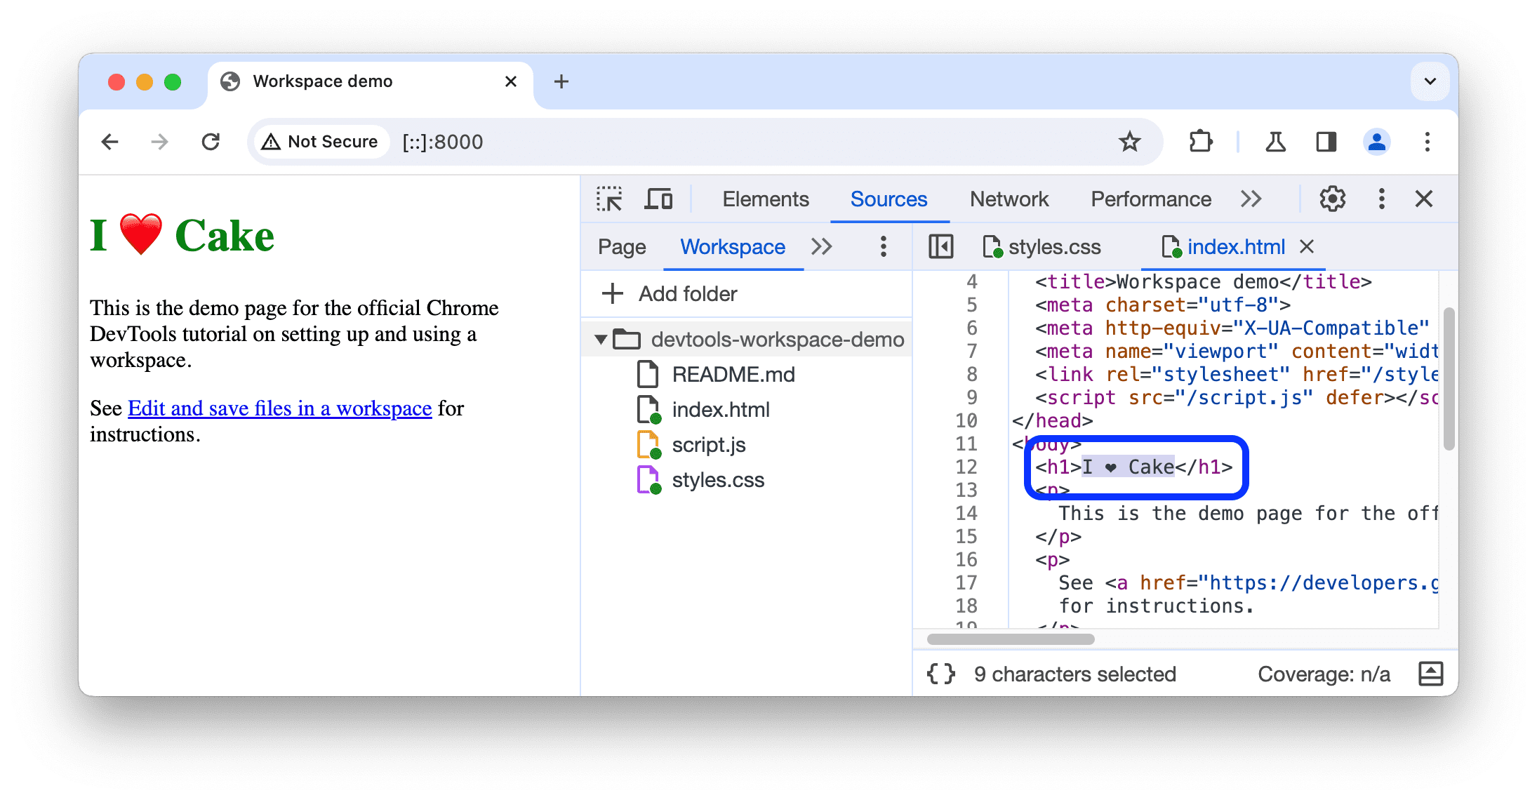Image resolution: width=1537 pixels, height=800 pixels.
Task: Open Edit and save files link
Action: (279, 406)
